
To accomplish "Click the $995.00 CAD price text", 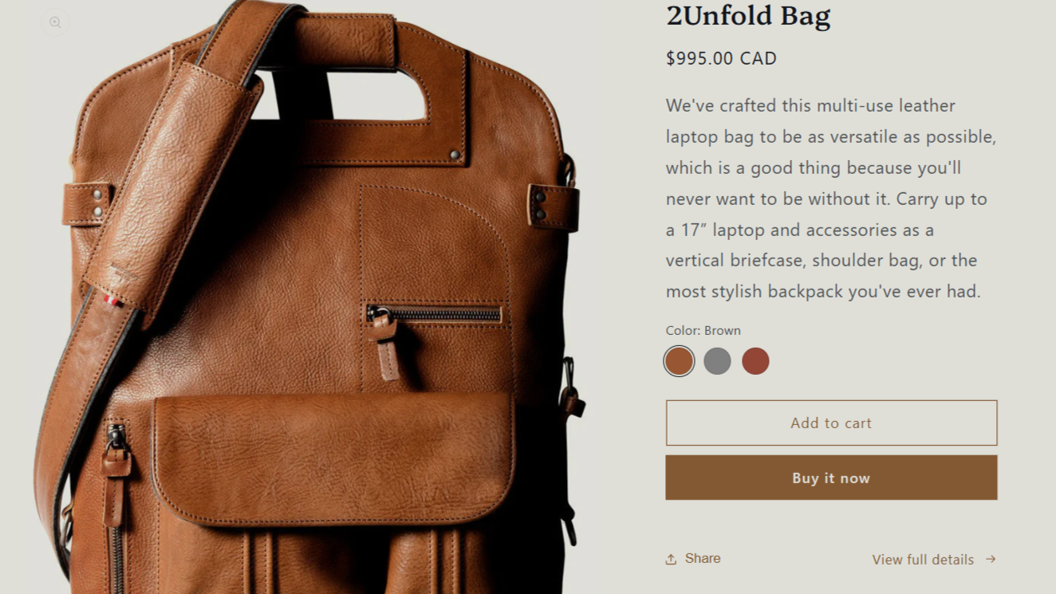I will [721, 58].
